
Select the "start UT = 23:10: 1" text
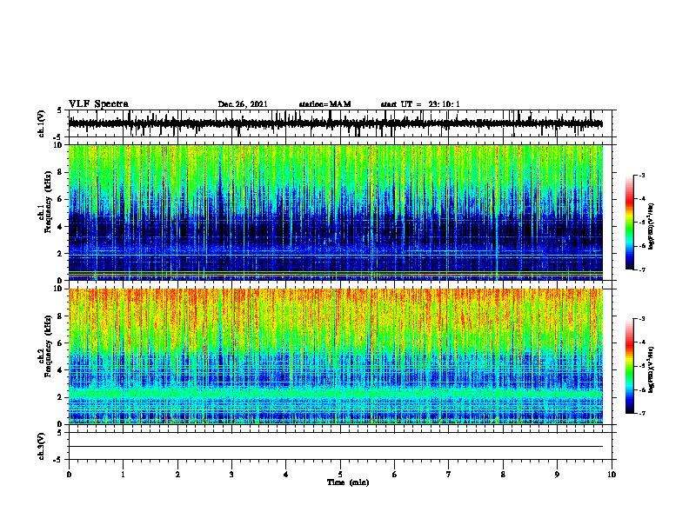[x=420, y=104]
